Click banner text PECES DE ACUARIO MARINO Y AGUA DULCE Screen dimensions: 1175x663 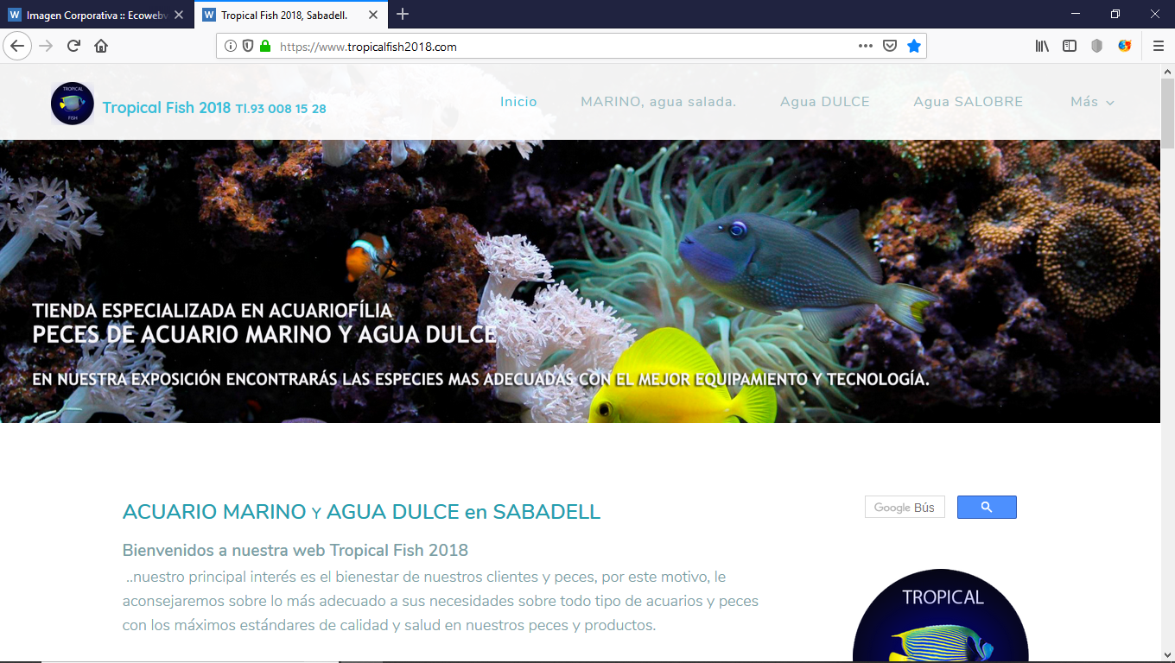tap(264, 334)
